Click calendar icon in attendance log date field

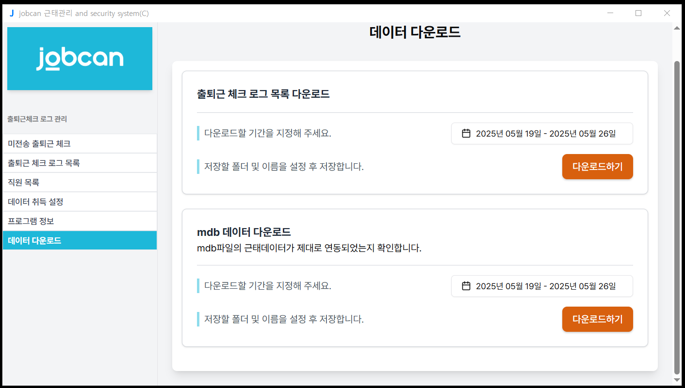(x=466, y=134)
